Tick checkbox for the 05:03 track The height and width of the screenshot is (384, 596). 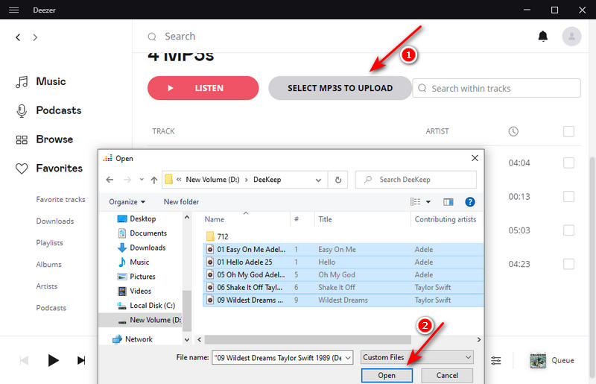point(568,230)
